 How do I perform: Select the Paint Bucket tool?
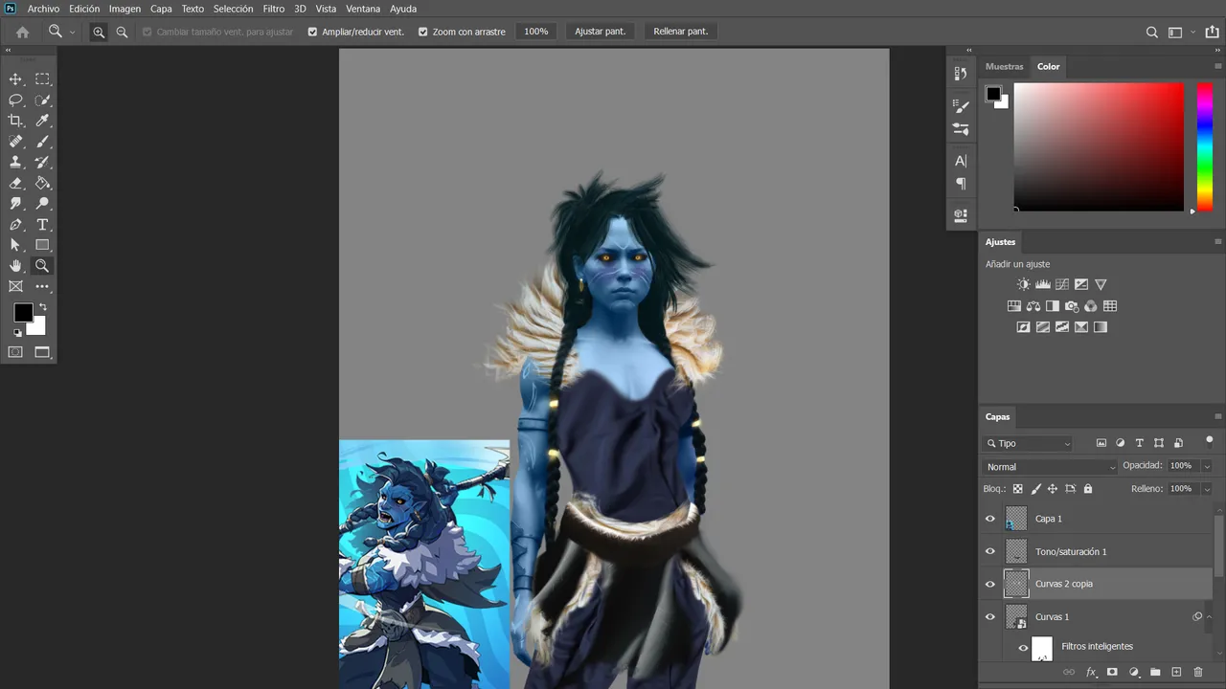(x=42, y=183)
